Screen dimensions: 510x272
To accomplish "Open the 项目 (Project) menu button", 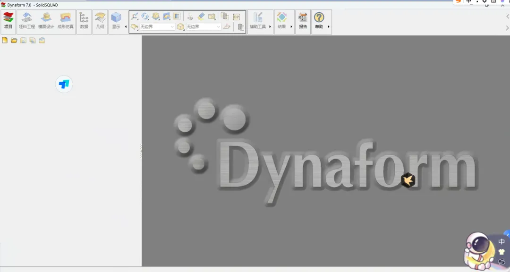I will (8, 21).
